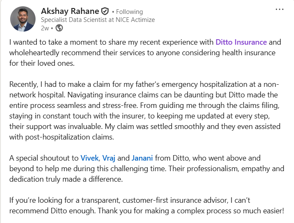Open the Ditto Insurance company link
This screenshot has width=294, height=223.
pos(241,42)
